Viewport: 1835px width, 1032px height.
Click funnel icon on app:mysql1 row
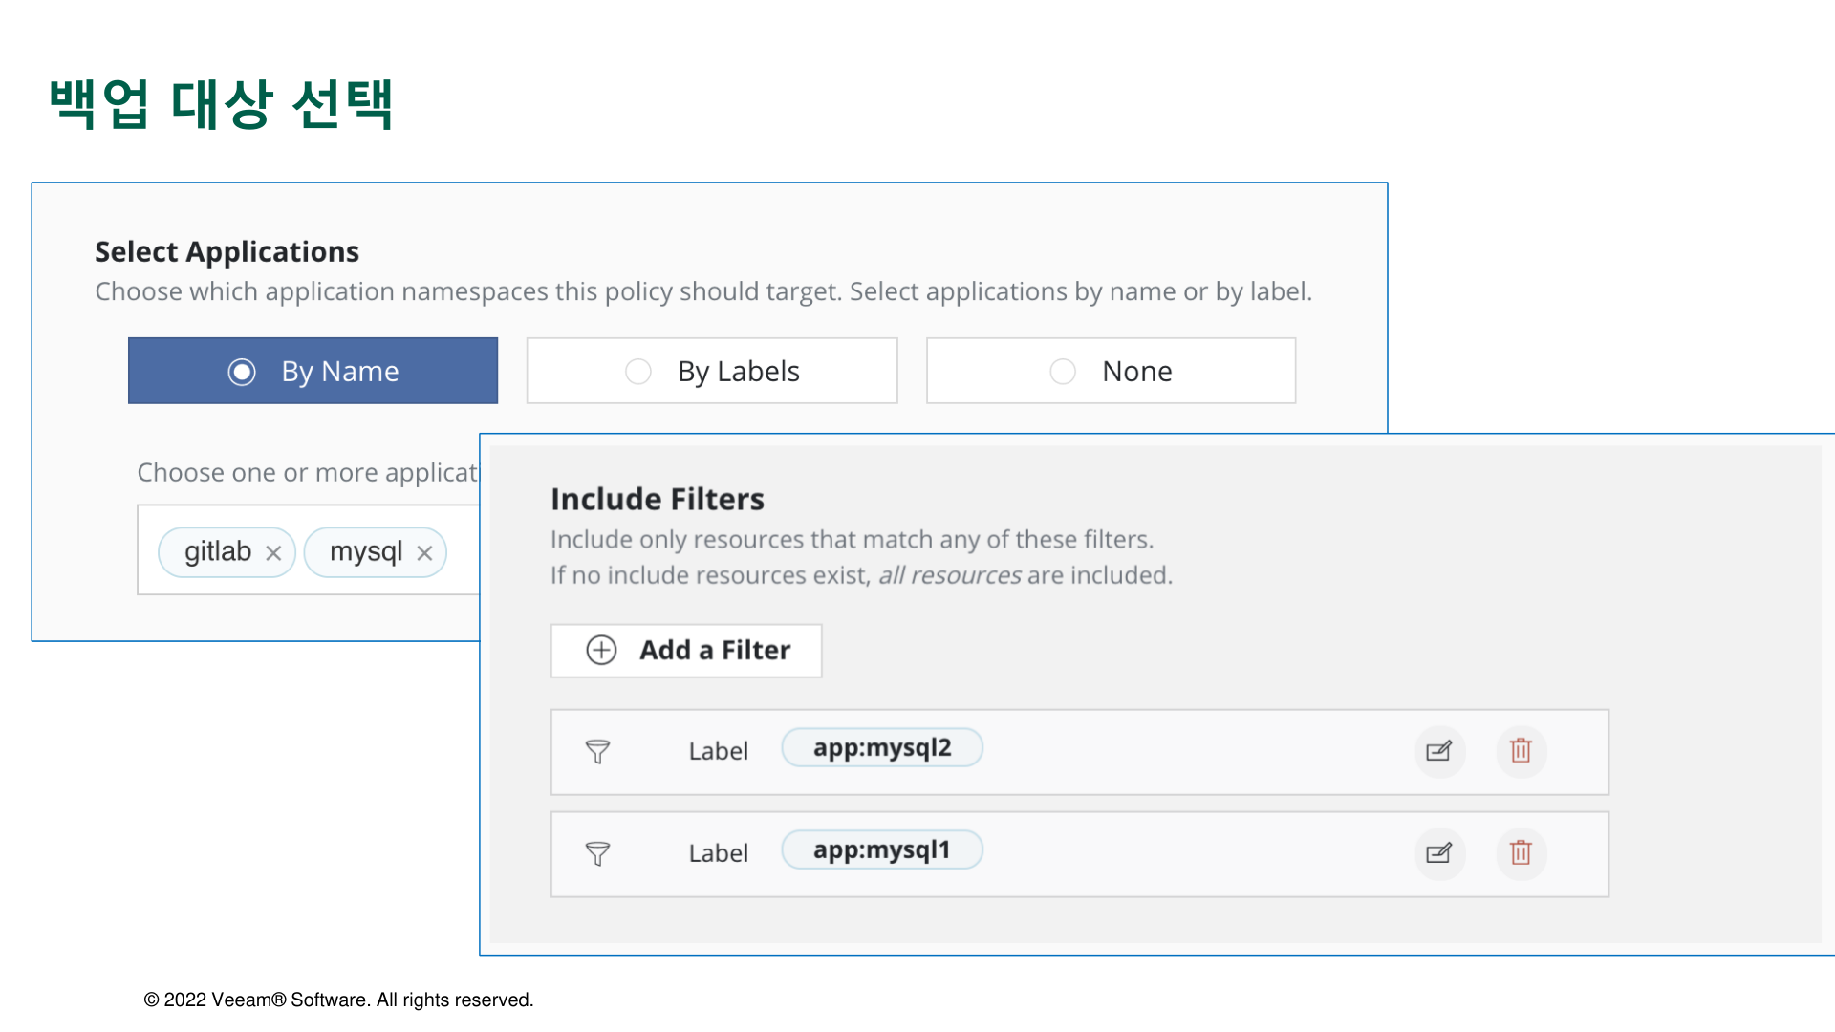pos(597,854)
